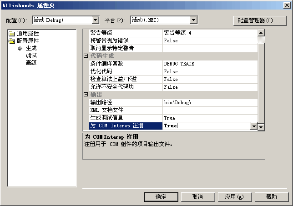Select the 高级 tree item
Image resolution: width=293 pixels, height=206 pixels.
31,63
